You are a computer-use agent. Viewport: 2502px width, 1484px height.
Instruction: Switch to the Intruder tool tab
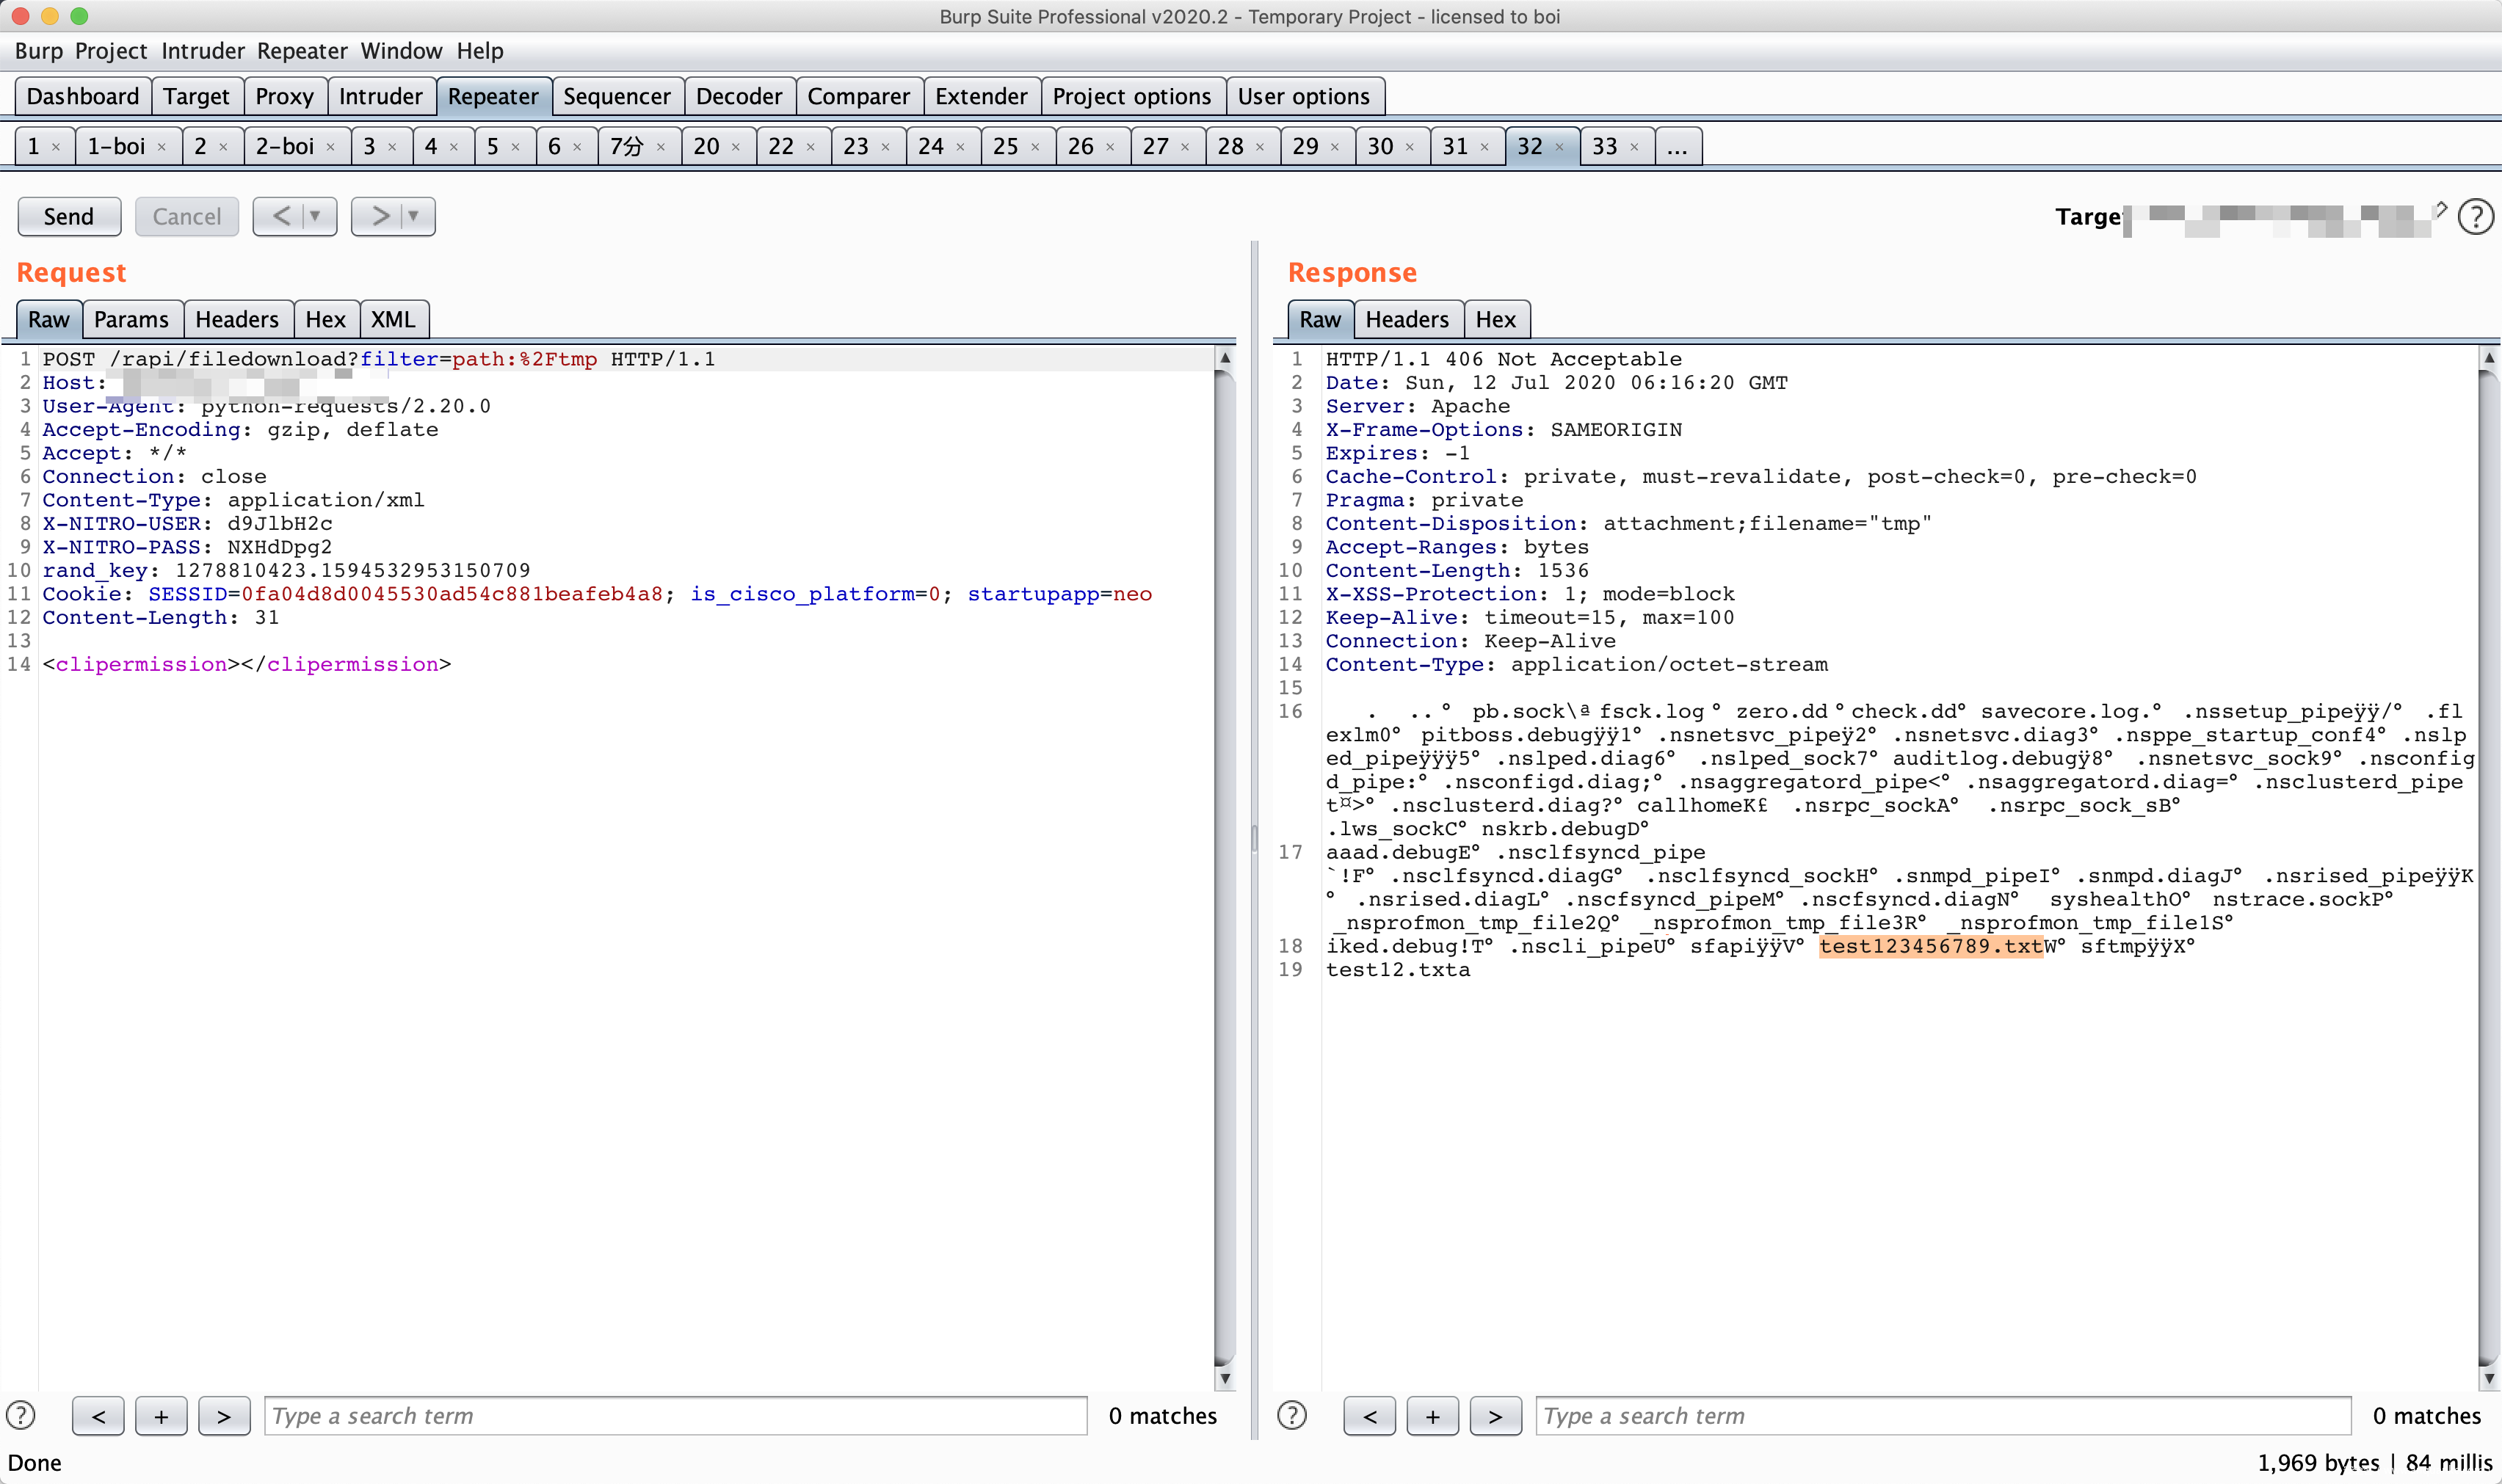click(380, 96)
